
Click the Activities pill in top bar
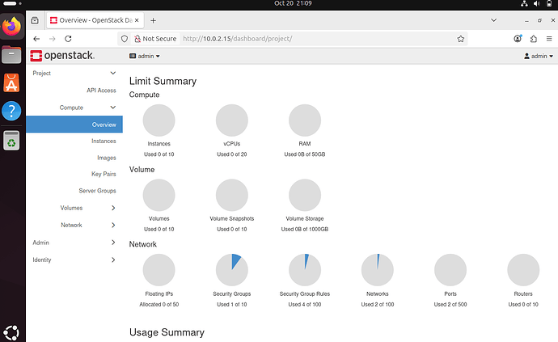tap(12, 3)
